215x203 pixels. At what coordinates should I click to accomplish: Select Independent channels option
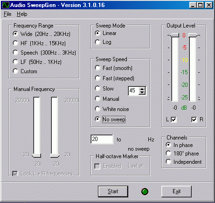pos(184,162)
